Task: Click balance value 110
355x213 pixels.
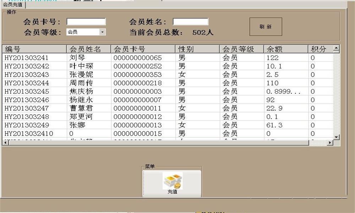Action: pos(272,83)
